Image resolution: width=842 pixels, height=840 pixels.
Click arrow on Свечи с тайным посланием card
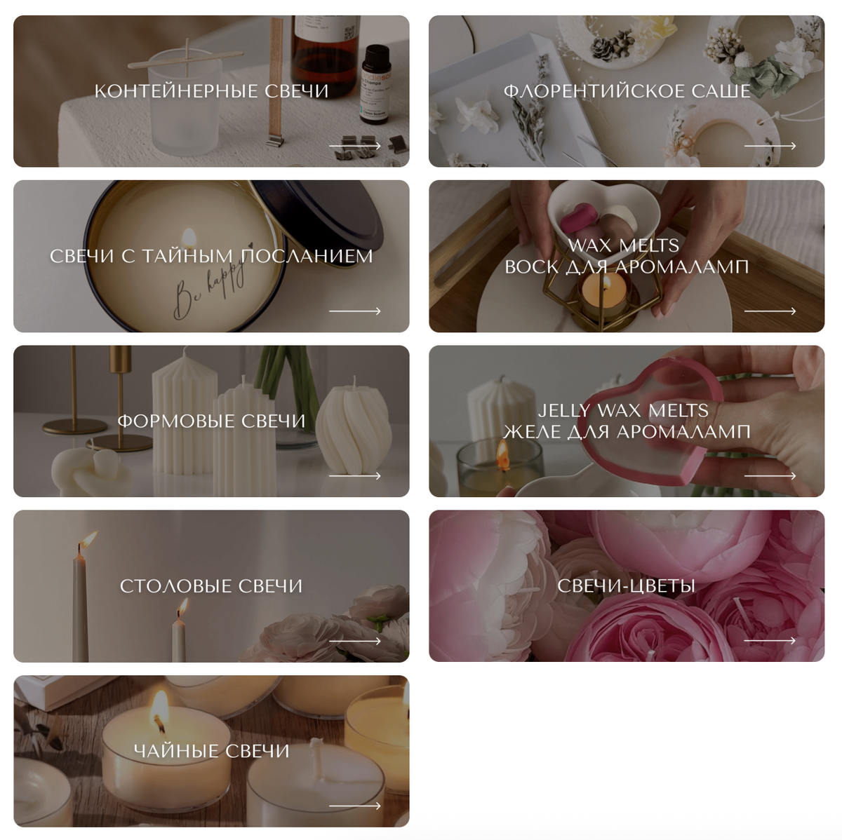(355, 311)
